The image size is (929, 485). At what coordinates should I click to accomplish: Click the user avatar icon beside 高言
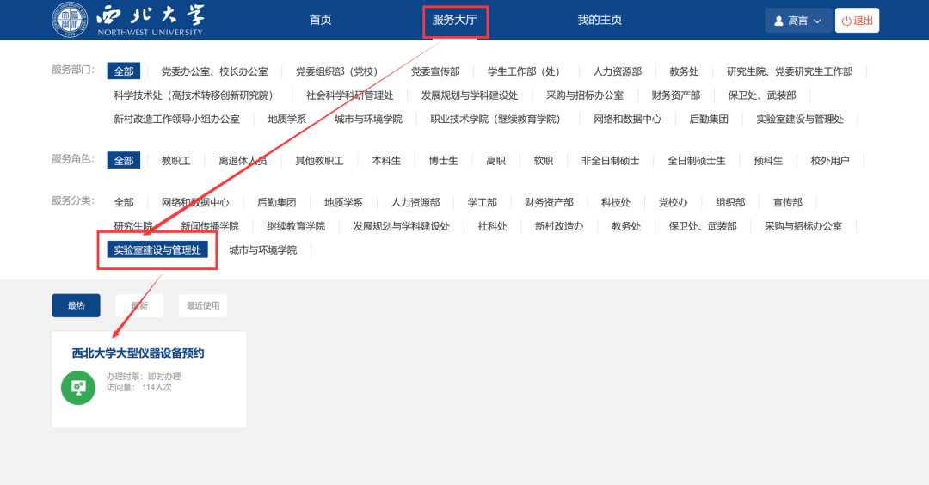778,21
